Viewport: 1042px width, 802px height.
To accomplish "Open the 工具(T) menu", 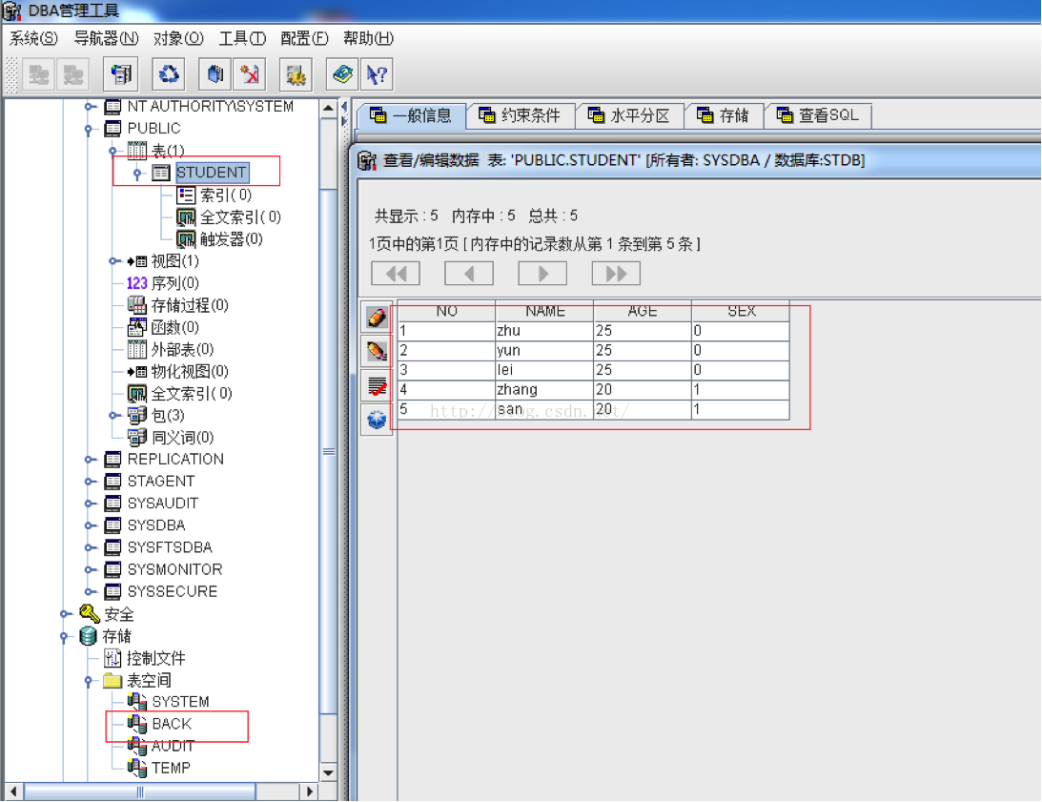I will pyautogui.click(x=242, y=38).
